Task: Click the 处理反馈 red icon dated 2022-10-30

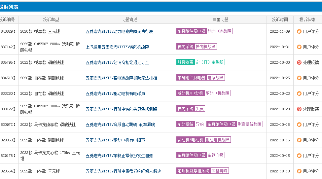Action: tap(299, 62)
